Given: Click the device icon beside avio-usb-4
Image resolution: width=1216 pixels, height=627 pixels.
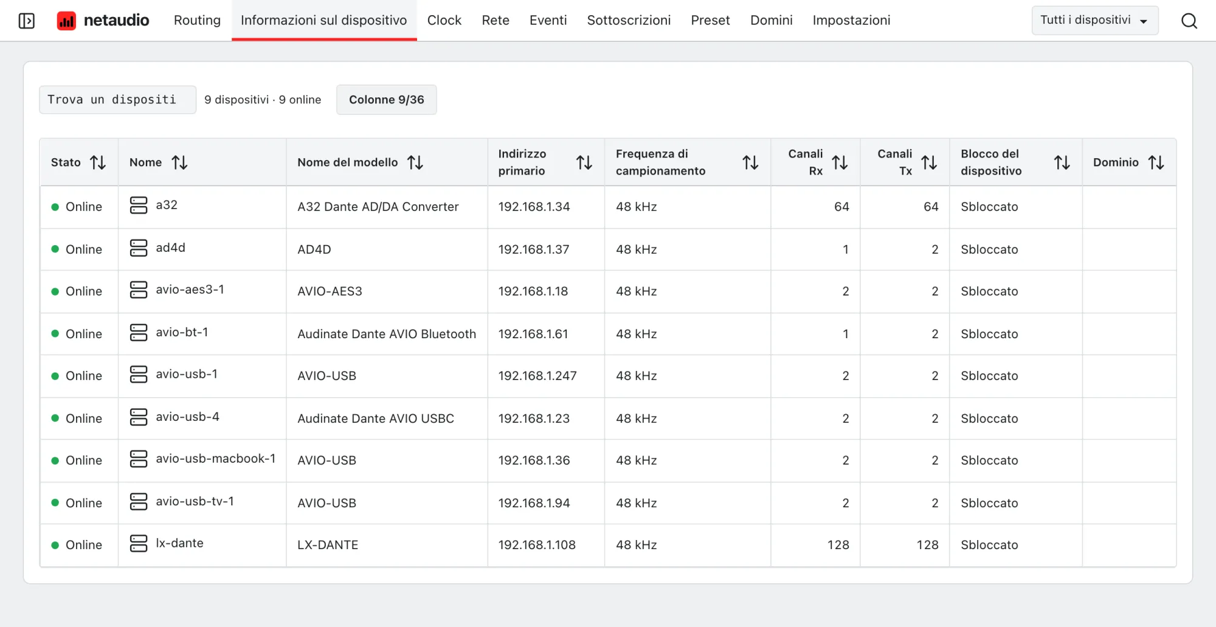Looking at the screenshot, I should 139,417.
